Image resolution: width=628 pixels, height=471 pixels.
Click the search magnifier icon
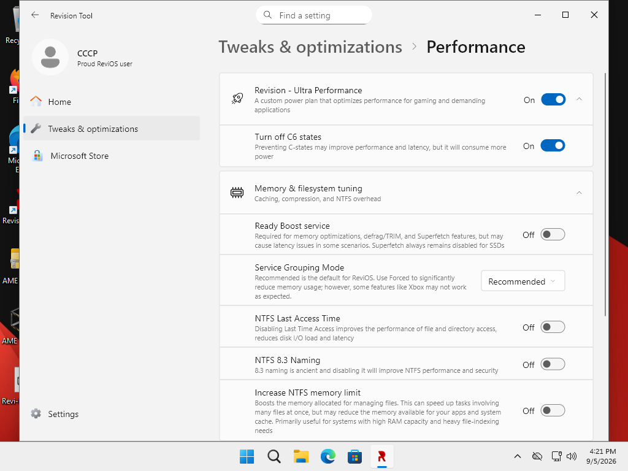click(267, 15)
